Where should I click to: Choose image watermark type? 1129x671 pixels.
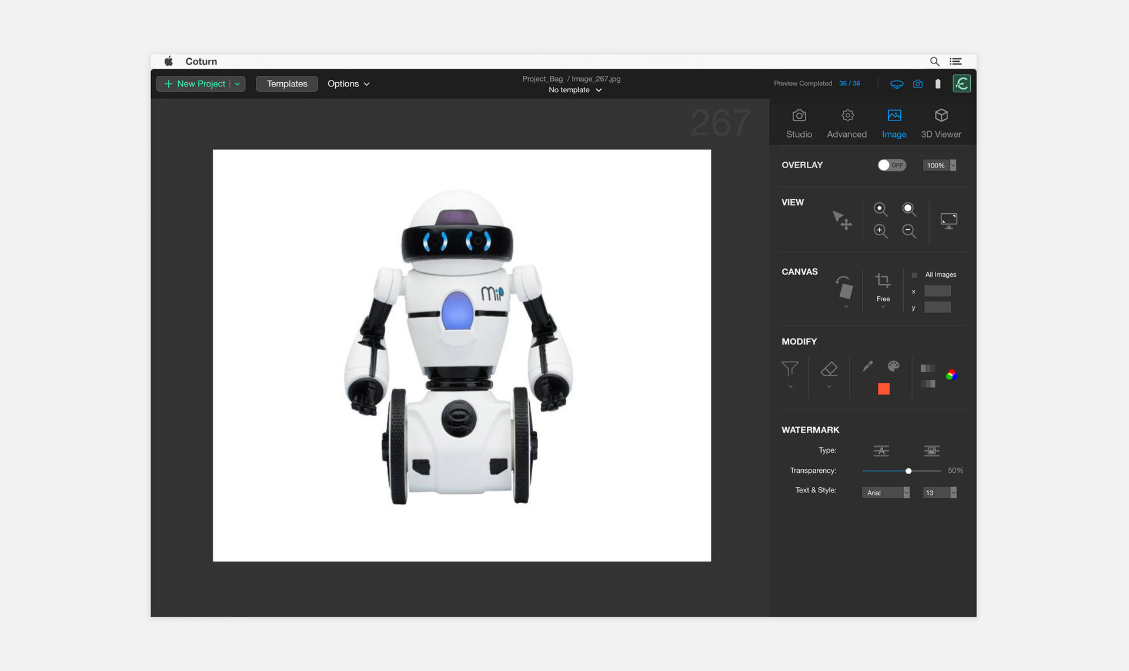pos(931,451)
